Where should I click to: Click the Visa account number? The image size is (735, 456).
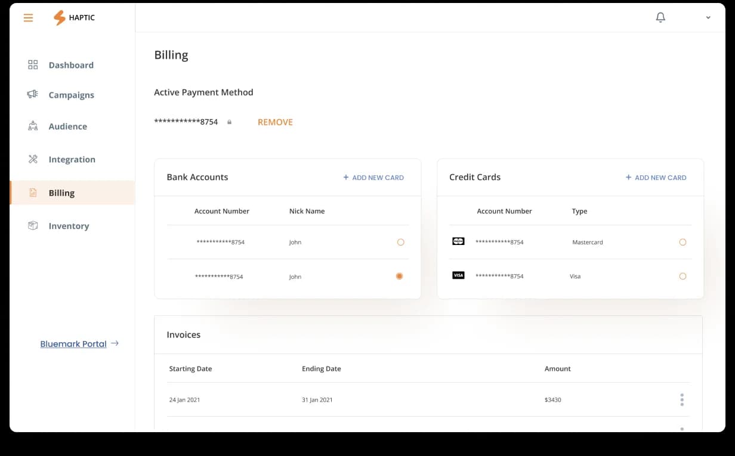tap(499, 276)
